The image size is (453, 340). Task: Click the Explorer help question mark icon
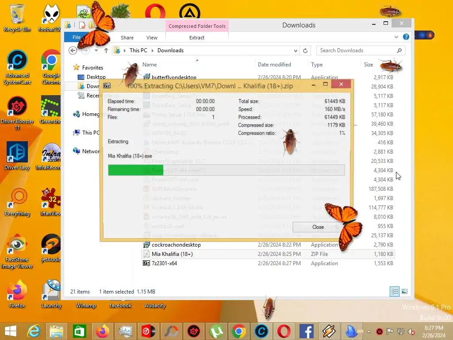tap(406, 37)
